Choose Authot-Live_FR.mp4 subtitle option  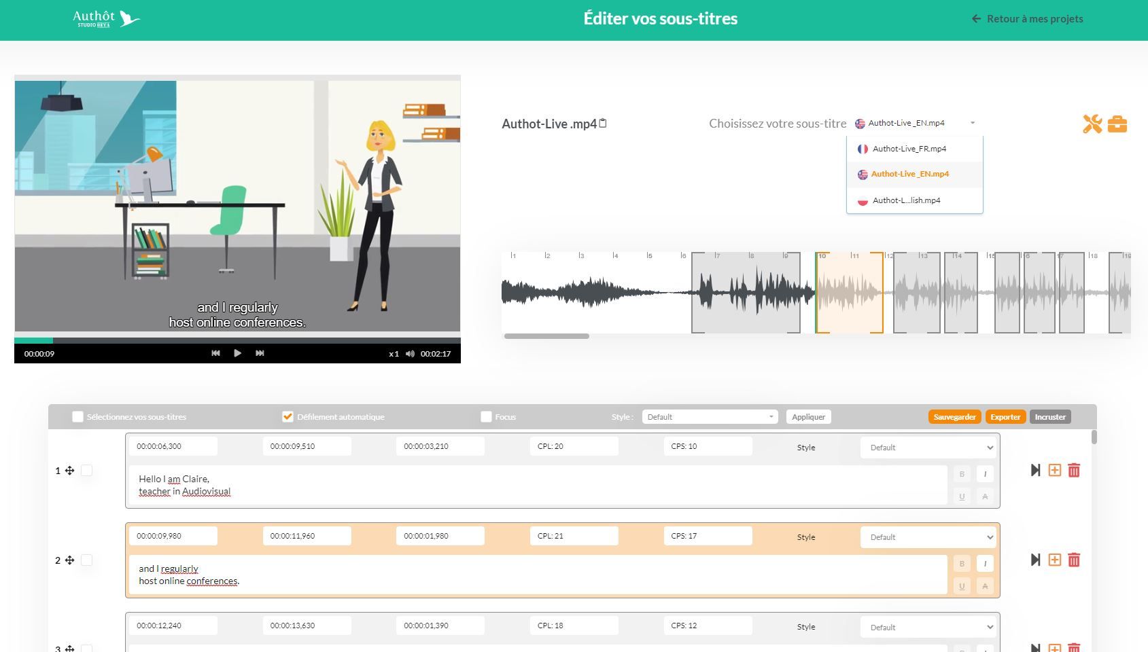pos(915,149)
